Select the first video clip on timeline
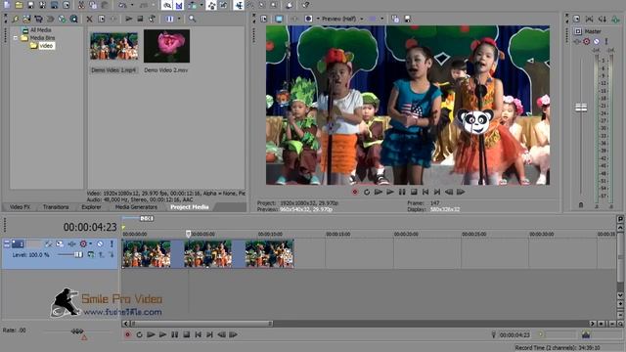The image size is (626, 352). click(147, 253)
